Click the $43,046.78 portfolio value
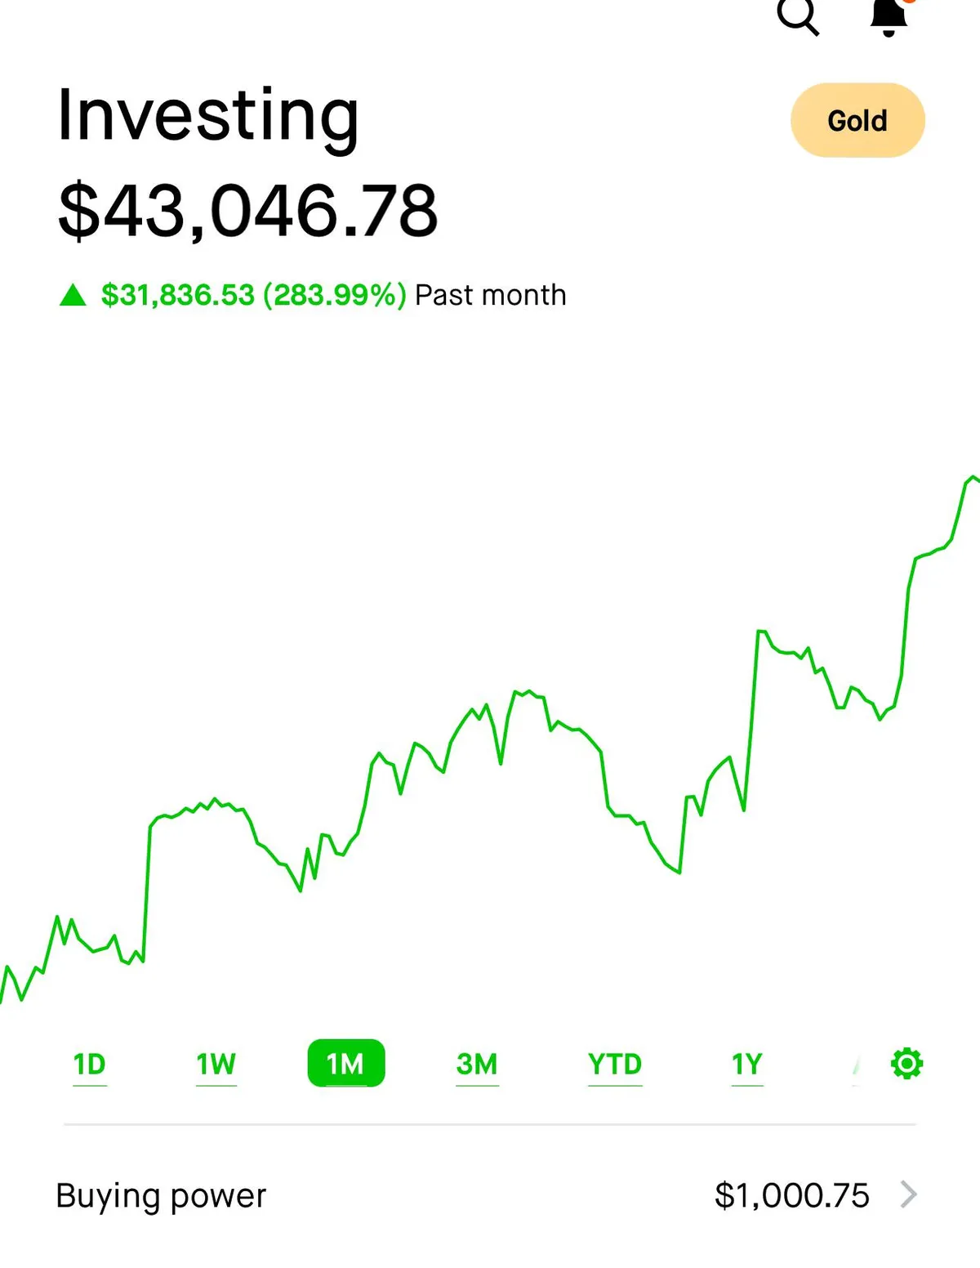This screenshot has height=1268, width=980. (248, 211)
